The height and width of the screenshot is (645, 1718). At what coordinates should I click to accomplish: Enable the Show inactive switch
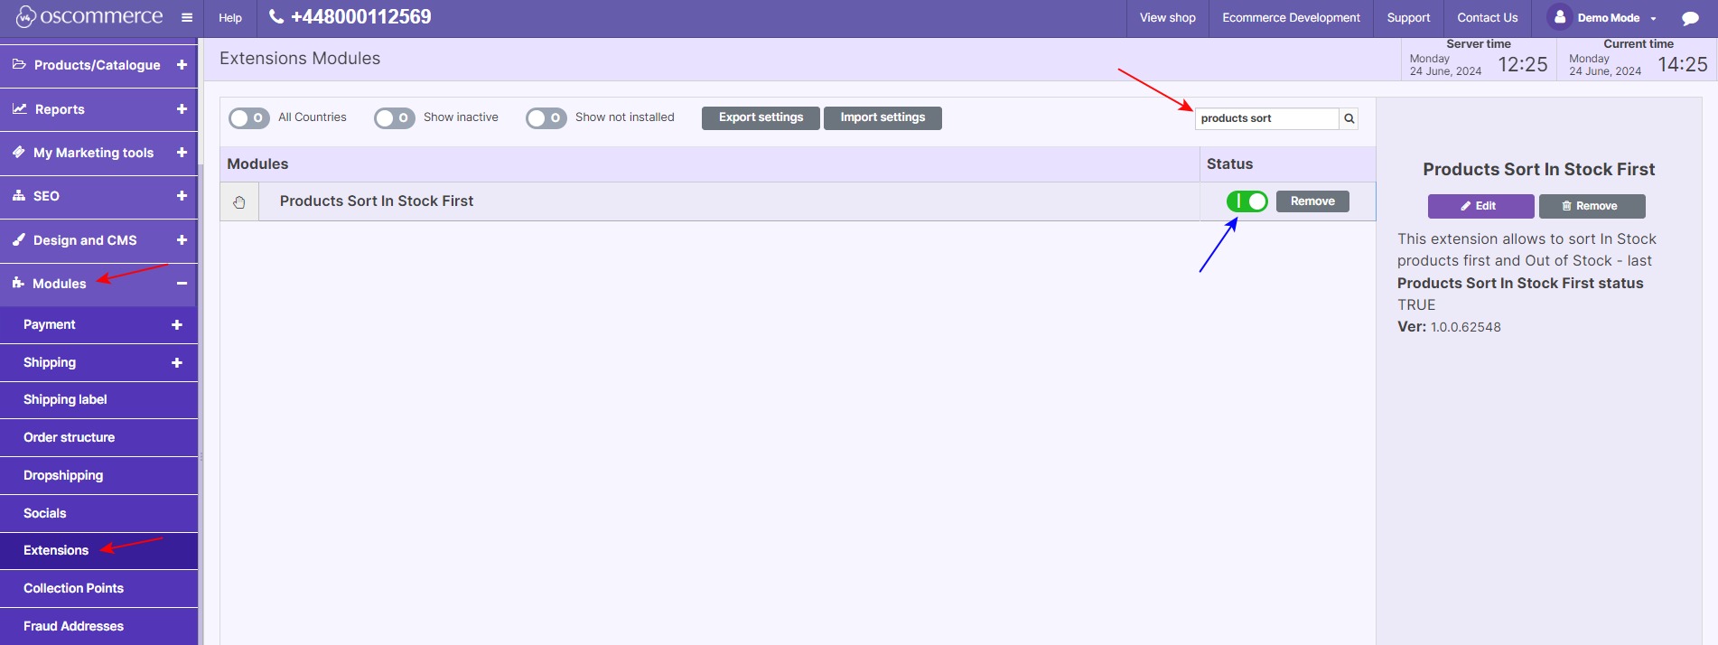click(x=394, y=118)
